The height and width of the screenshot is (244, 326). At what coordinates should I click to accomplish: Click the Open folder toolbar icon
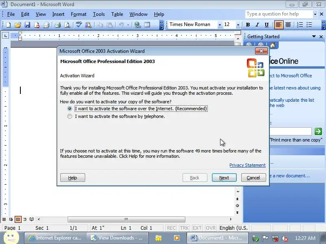pyautogui.click(x=18, y=25)
